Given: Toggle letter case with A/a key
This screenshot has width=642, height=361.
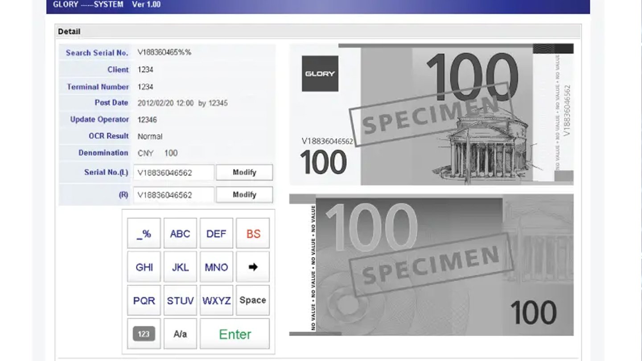Looking at the screenshot, I should pyautogui.click(x=180, y=334).
